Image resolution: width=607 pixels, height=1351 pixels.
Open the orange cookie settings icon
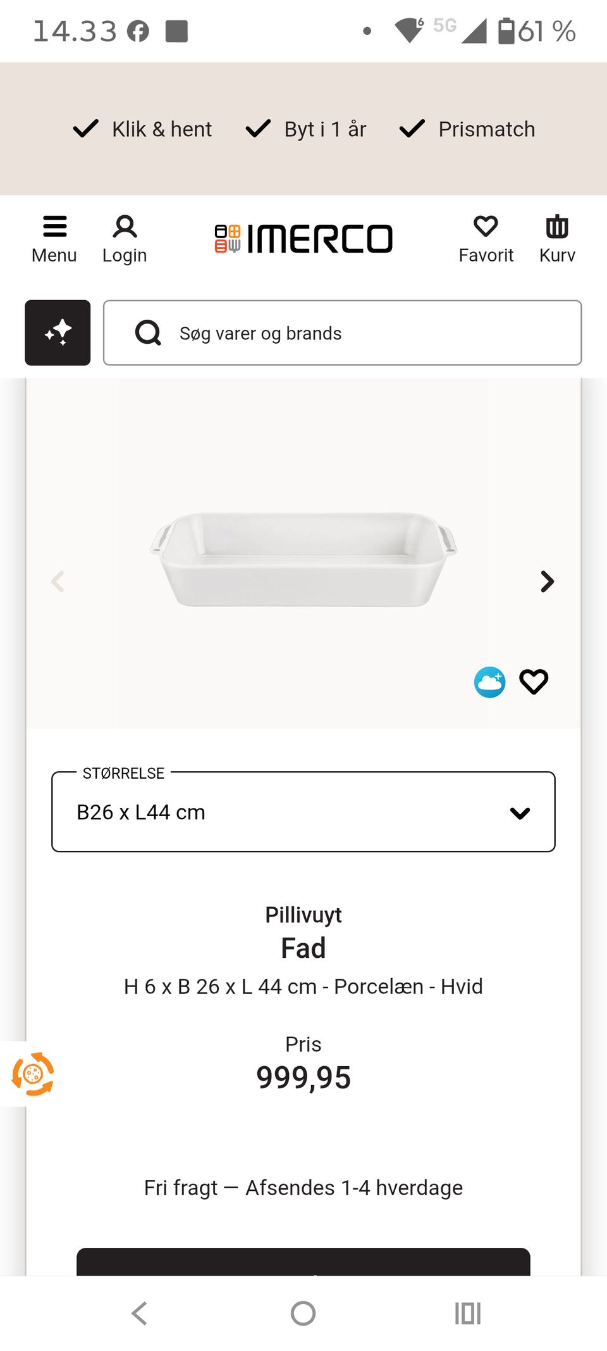(32, 1074)
